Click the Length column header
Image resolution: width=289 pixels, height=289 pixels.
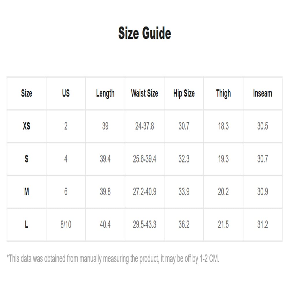click(105, 94)
